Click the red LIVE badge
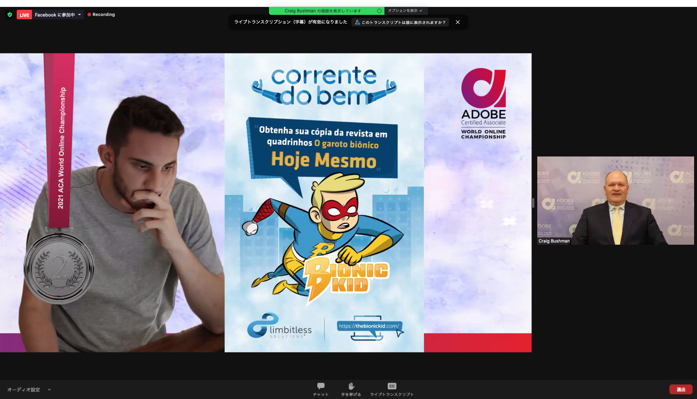Image resolution: width=697 pixels, height=399 pixels. click(24, 15)
